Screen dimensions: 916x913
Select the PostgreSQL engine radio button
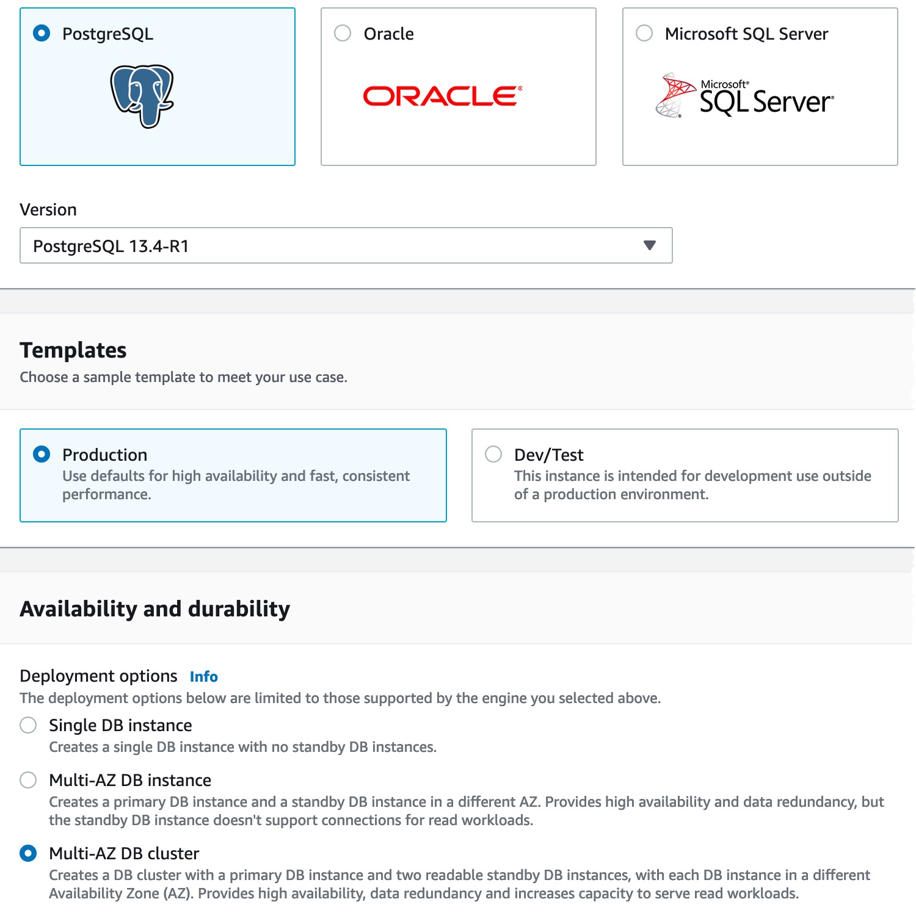pos(42,33)
